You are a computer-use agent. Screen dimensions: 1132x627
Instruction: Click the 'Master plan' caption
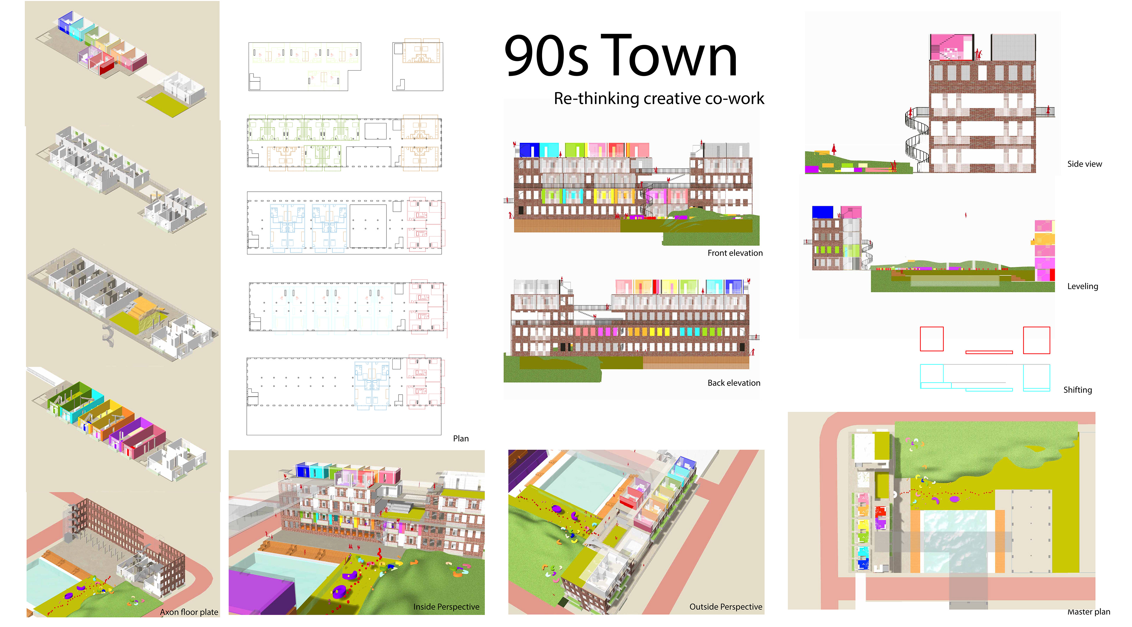[1088, 612]
